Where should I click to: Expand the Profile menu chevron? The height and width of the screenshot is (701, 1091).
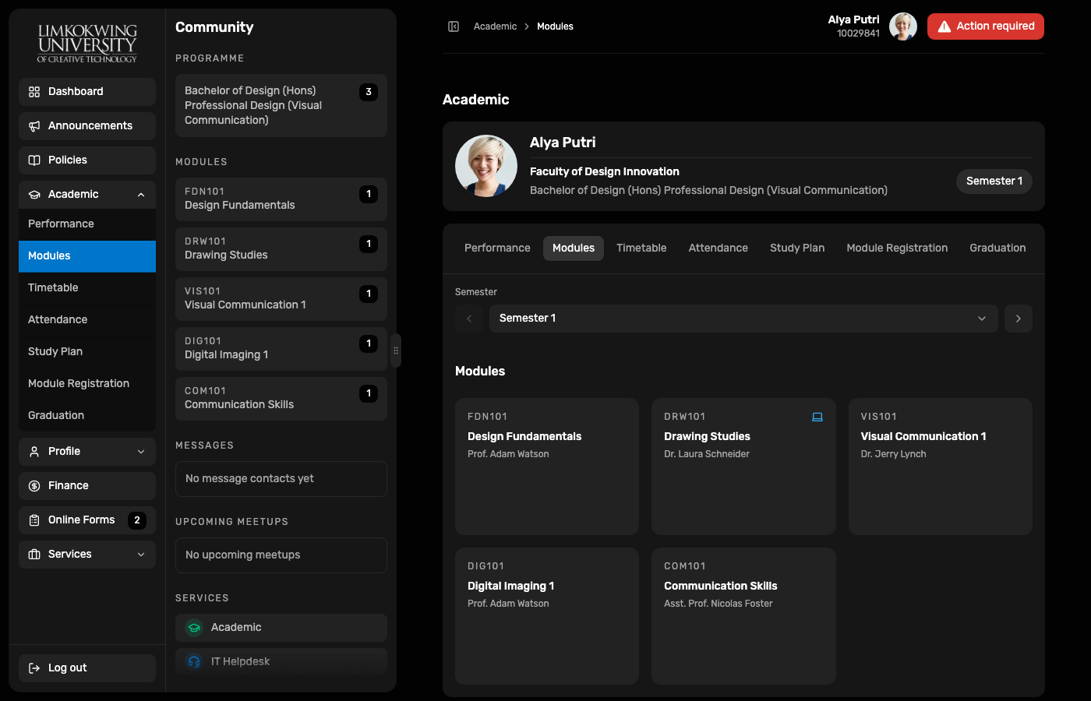click(x=141, y=452)
